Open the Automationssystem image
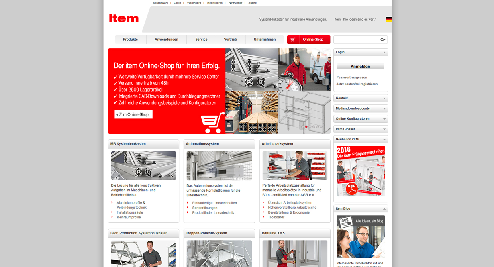The width and height of the screenshot is (494, 267). click(219, 165)
